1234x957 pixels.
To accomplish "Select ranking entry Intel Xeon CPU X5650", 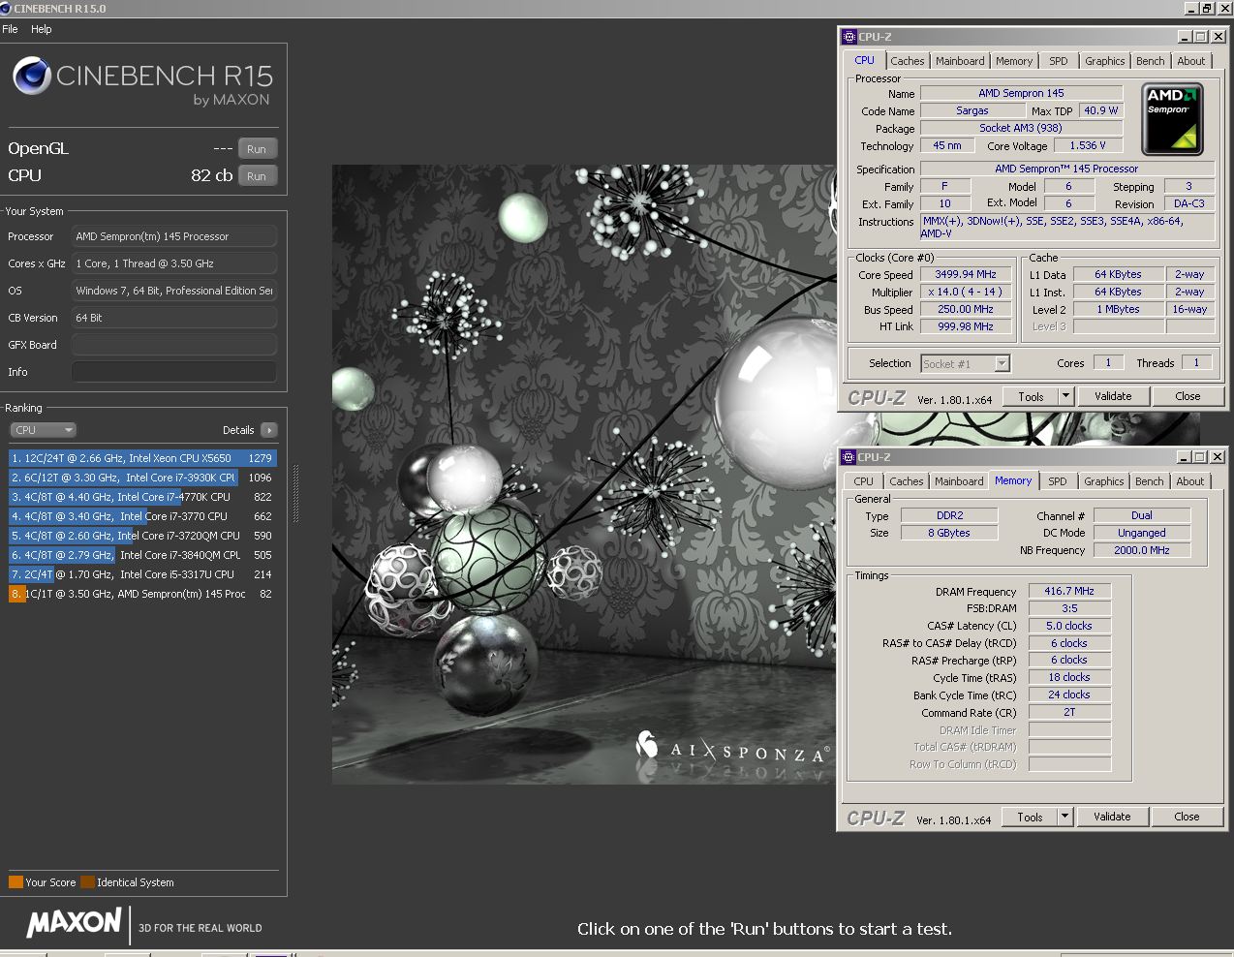I will pos(142,458).
